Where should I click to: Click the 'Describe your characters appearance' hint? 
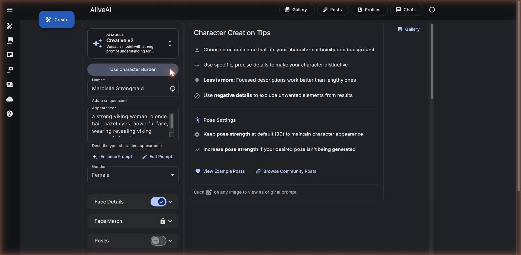click(x=127, y=146)
